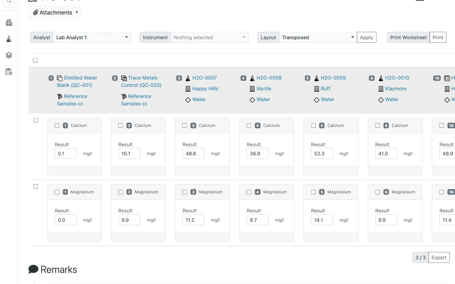The width and height of the screenshot is (455, 284).
Task: Check Calcium checkbox for position 1
Action: click(x=57, y=125)
